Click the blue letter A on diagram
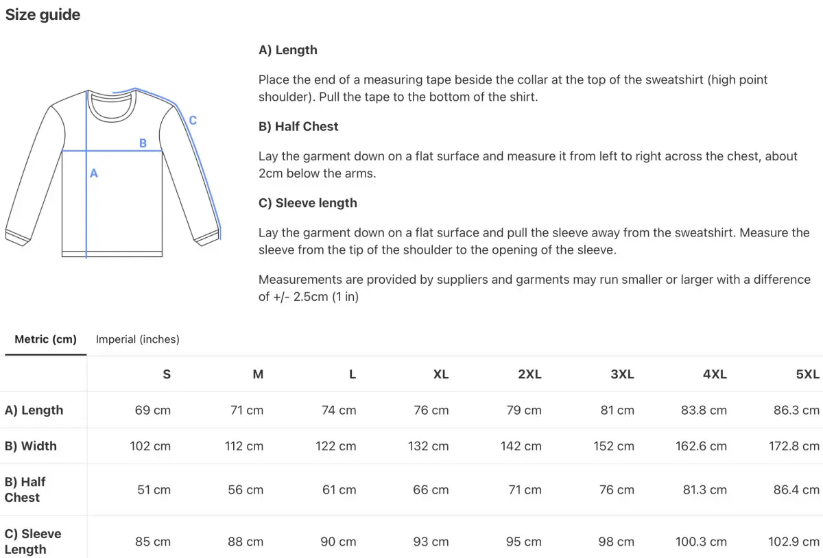The image size is (823, 558). (94, 173)
